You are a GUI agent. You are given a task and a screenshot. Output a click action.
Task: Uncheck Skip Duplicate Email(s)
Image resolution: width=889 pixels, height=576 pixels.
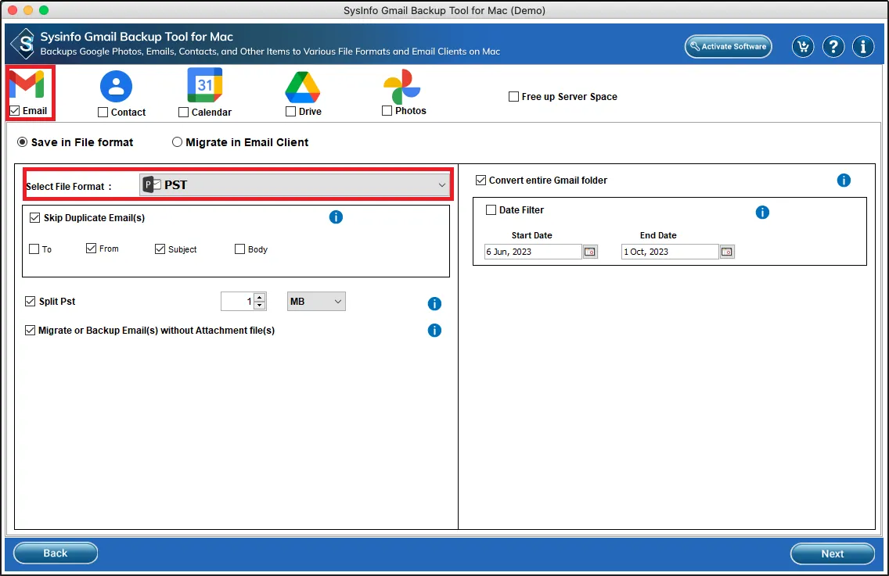34,218
